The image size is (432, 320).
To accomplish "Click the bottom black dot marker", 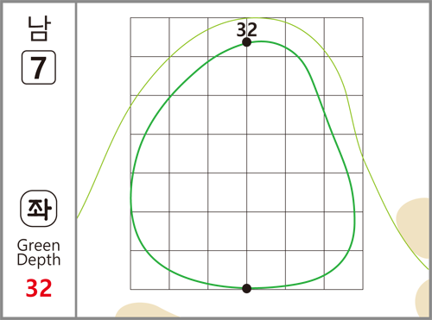I will [246, 288].
